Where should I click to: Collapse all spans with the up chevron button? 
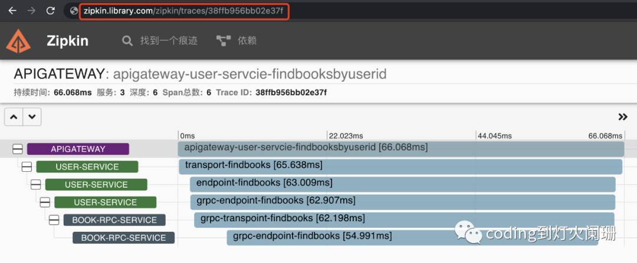coord(14,117)
